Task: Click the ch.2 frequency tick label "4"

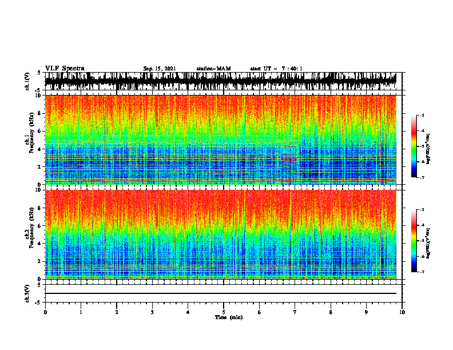Action: [40, 244]
